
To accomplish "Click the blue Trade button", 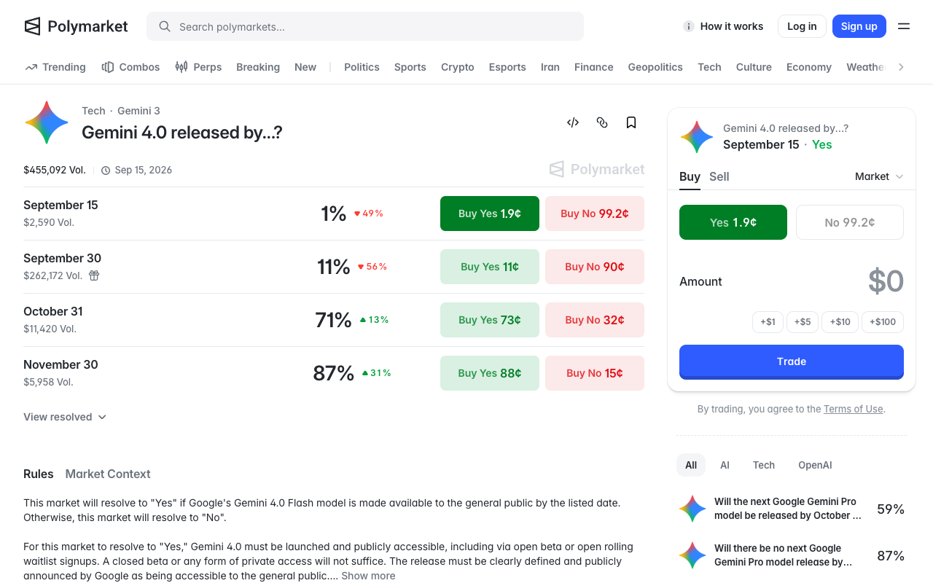I will pyautogui.click(x=792, y=361).
